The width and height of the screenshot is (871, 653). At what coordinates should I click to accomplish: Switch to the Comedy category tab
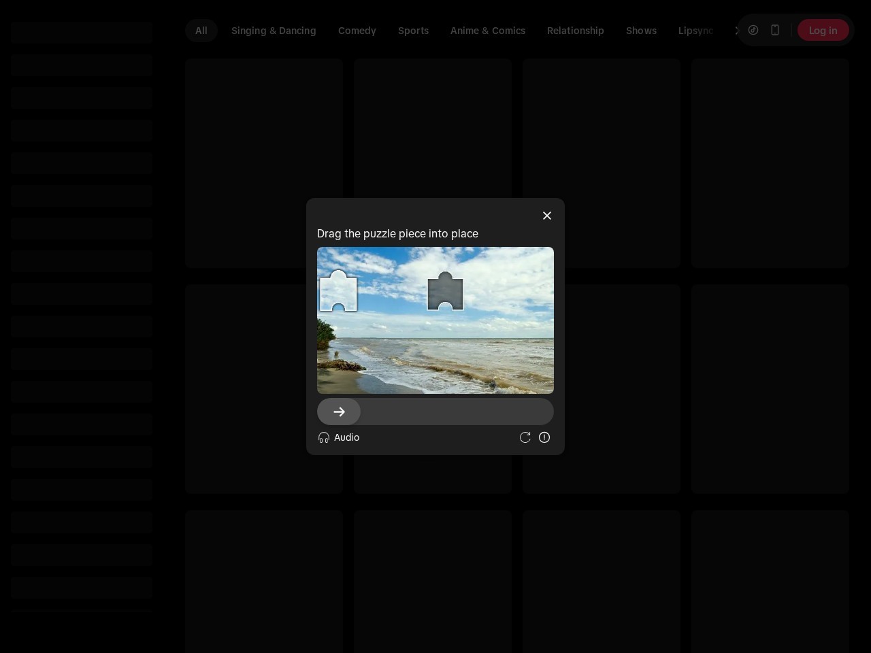point(357,31)
